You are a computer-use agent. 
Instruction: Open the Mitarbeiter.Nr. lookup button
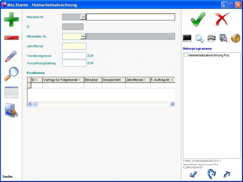pyautogui.click(x=83, y=36)
